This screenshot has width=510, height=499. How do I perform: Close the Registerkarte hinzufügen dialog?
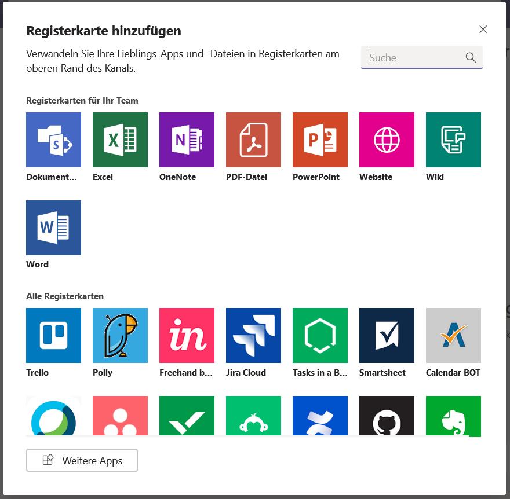click(483, 30)
